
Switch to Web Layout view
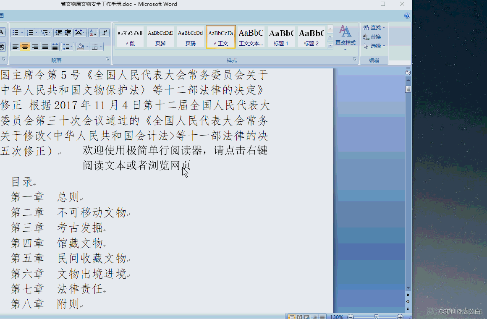coord(306,316)
